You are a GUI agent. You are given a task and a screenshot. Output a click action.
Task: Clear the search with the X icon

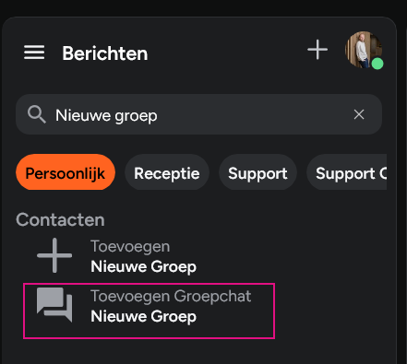click(359, 114)
